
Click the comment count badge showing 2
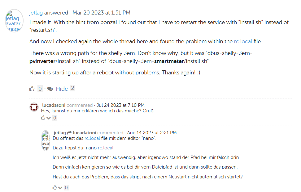pos(72,88)
